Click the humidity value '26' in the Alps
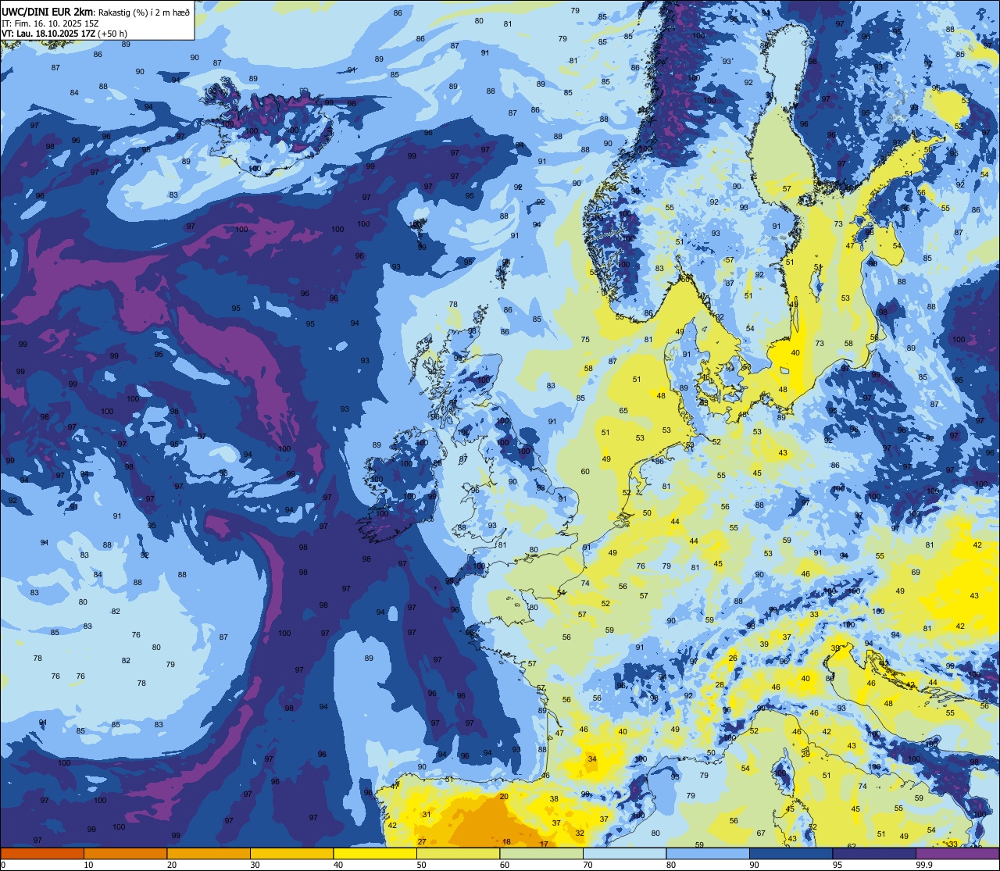1000x871 pixels. pyautogui.click(x=733, y=659)
